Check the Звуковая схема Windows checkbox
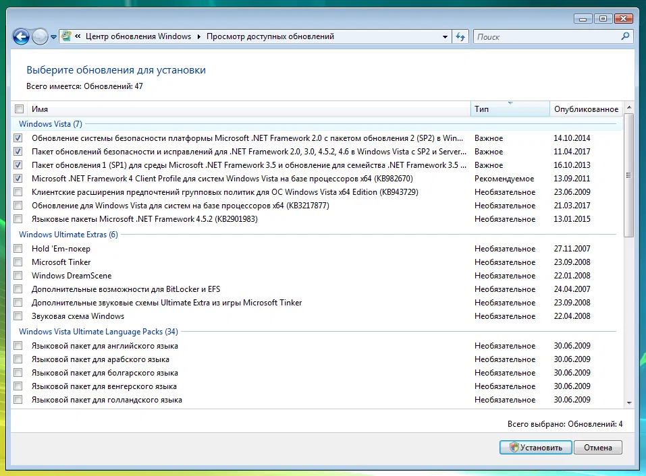The width and height of the screenshot is (646, 476). click(18, 316)
